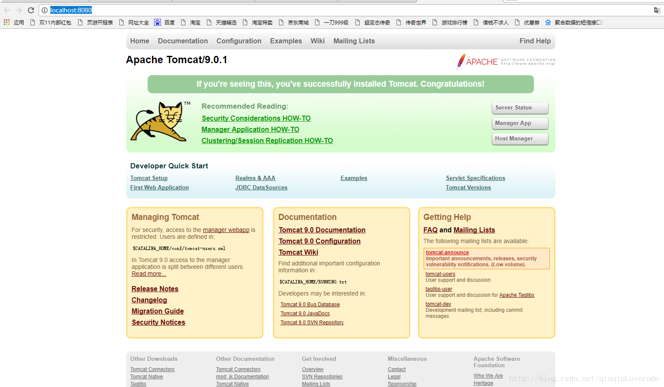Screen dimensions: 664x387
Task: Click the Tomcat cat mascot image
Action: pyautogui.click(x=161, y=122)
